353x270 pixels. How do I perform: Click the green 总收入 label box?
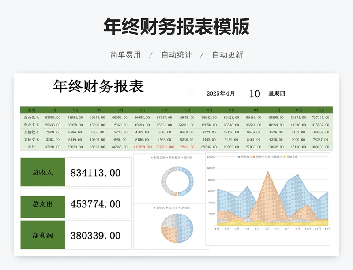[x=42, y=172]
